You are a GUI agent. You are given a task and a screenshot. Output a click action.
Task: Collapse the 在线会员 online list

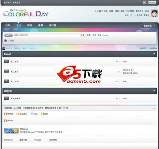click(x=154, y=108)
